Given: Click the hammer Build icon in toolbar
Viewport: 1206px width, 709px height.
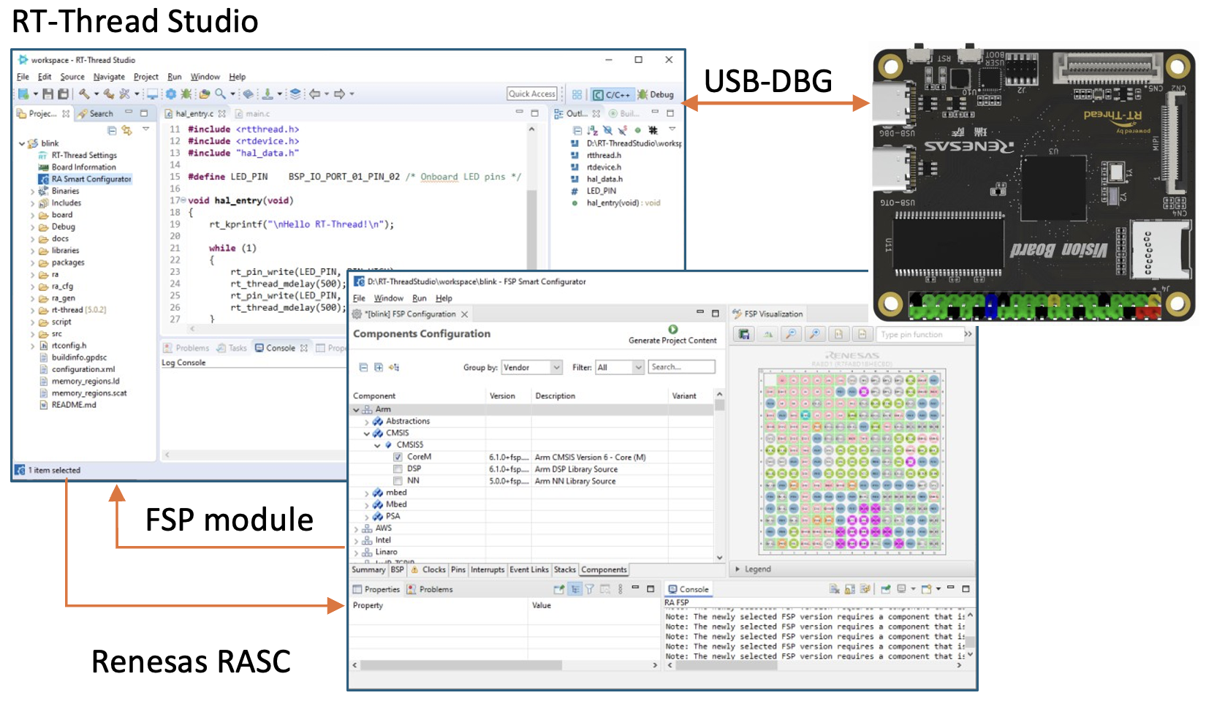Looking at the screenshot, I should tap(85, 94).
